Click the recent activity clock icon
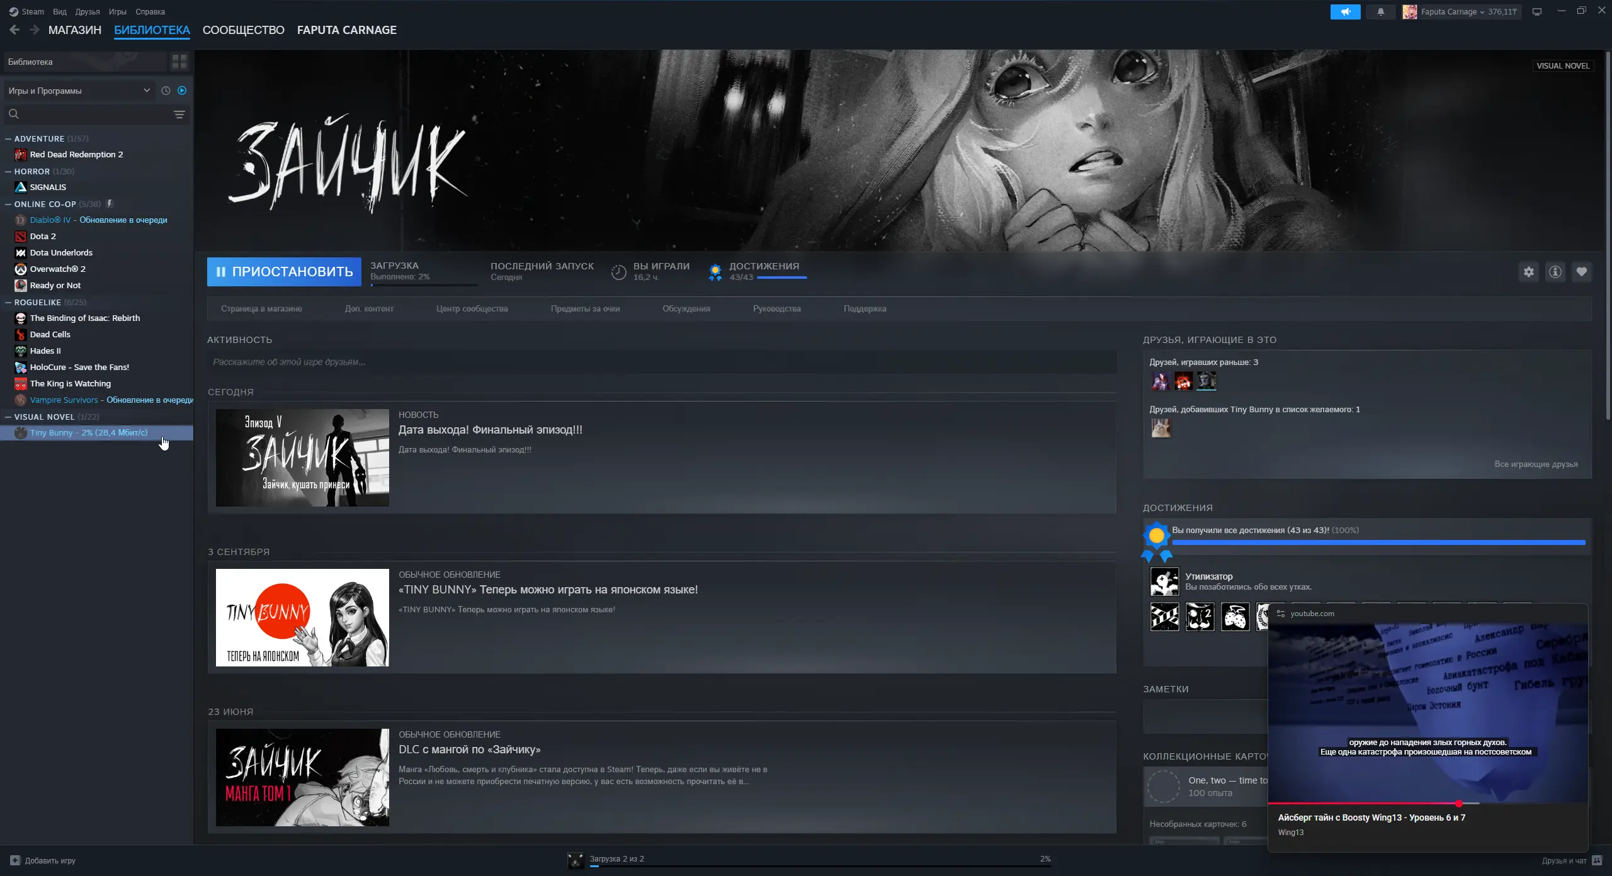This screenshot has height=876, width=1612. tap(166, 91)
